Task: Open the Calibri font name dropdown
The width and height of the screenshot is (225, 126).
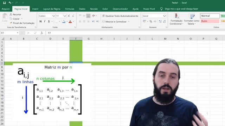Action: click(54, 16)
